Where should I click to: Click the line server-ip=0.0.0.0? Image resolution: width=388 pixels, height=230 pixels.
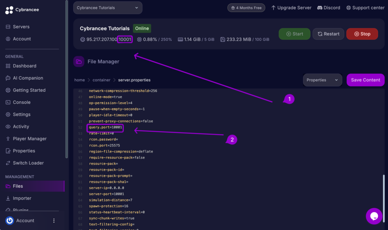(106, 188)
